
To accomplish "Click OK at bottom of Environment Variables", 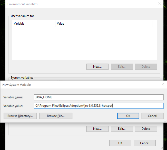I will 120,143.
